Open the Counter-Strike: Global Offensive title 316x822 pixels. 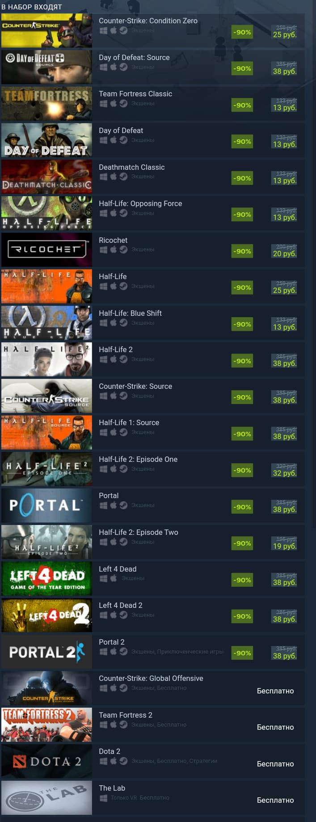pyautogui.click(x=151, y=678)
